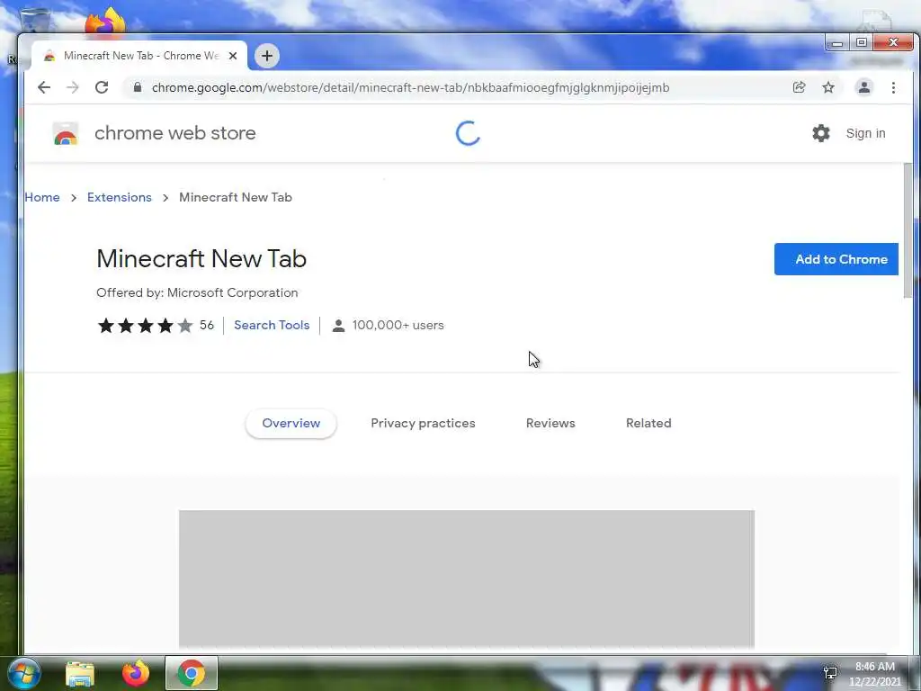Share this page using the share icon

click(799, 87)
